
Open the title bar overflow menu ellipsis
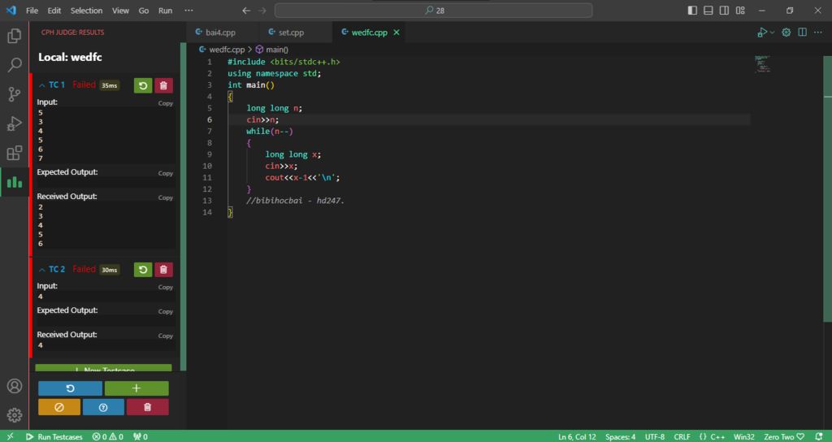(188, 11)
